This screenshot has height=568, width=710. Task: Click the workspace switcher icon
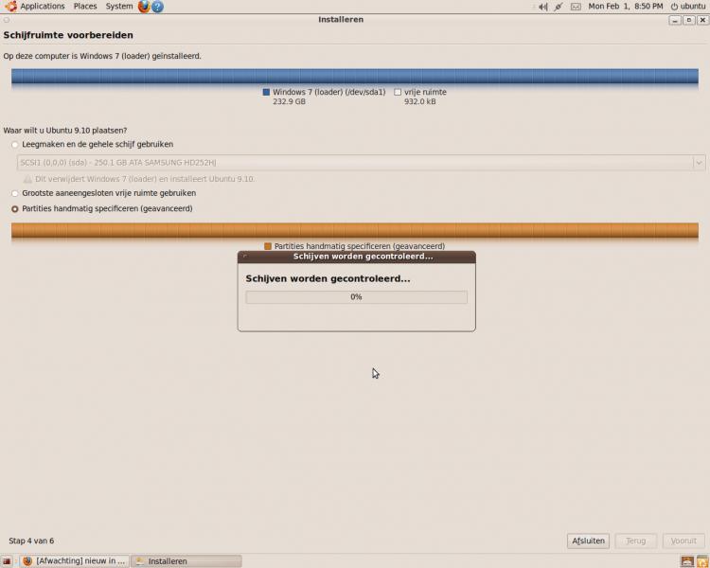pyautogui.click(x=687, y=561)
